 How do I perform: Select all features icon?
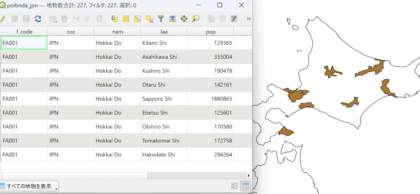coord(126,19)
